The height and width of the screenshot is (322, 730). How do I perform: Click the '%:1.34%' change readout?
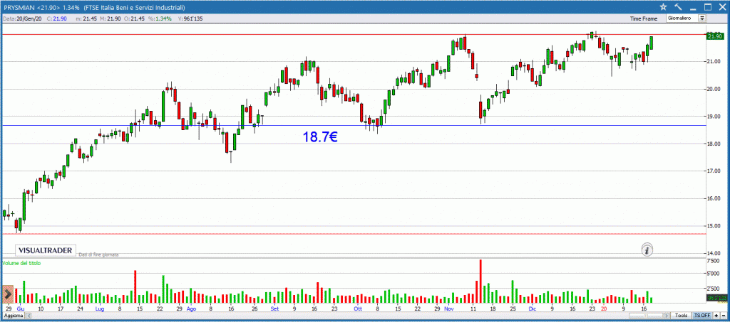tap(160, 18)
